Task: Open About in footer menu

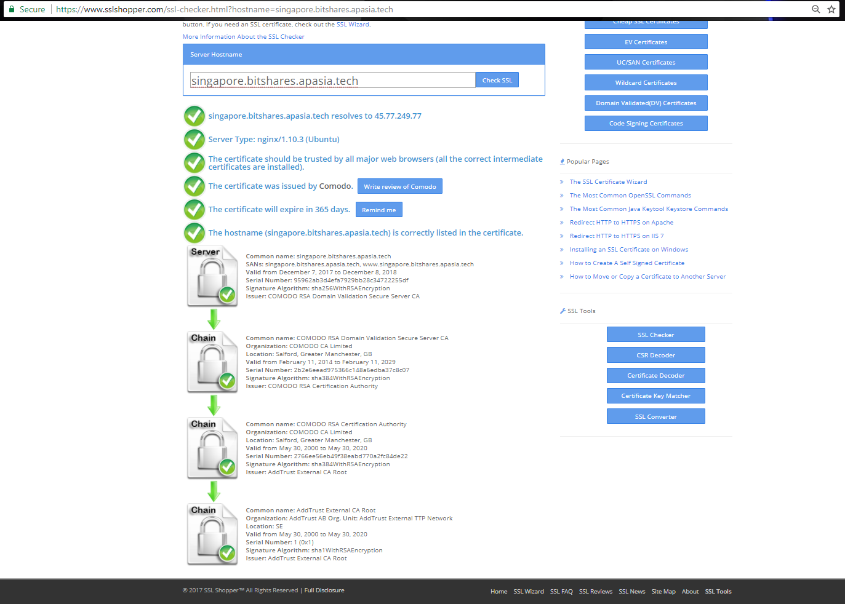Action: (x=691, y=592)
